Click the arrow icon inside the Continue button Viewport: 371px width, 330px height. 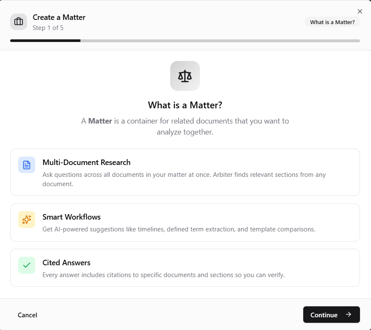click(x=349, y=314)
